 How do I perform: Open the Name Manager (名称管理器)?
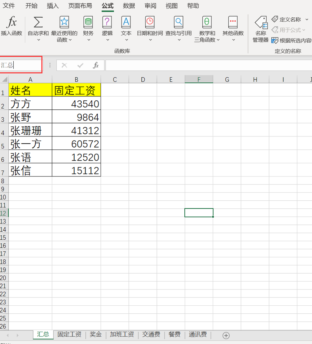(261, 29)
